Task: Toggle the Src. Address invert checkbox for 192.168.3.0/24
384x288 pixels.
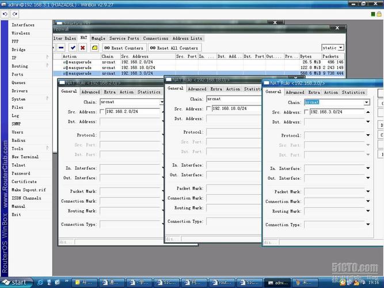Action: 306,112
